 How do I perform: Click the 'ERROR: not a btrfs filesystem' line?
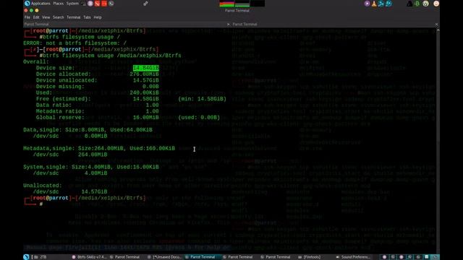(x=75, y=43)
